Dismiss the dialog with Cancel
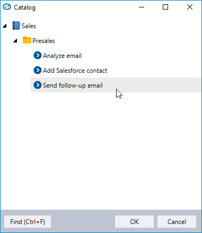 pyautogui.click(x=177, y=222)
